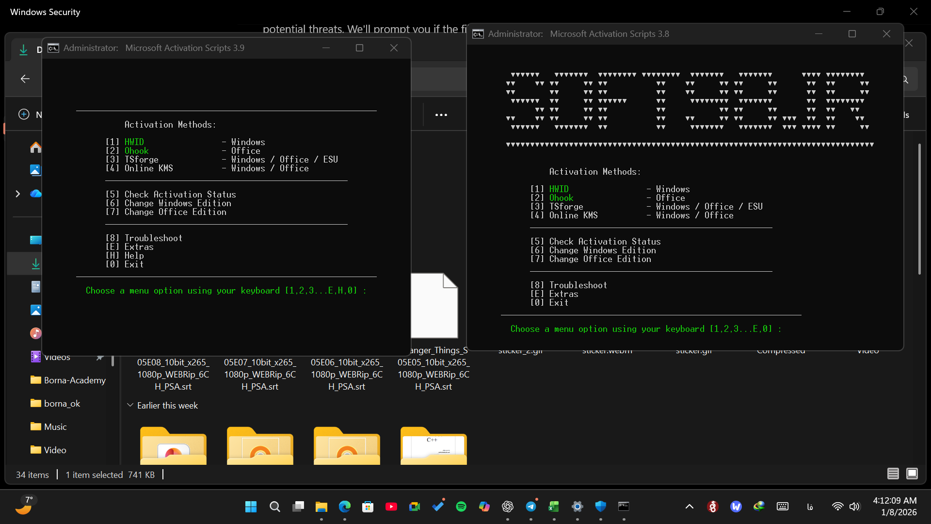Select the Music folder in sidebar
The height and width of the screenshot is (524, 931).
[x=55, y=426]
